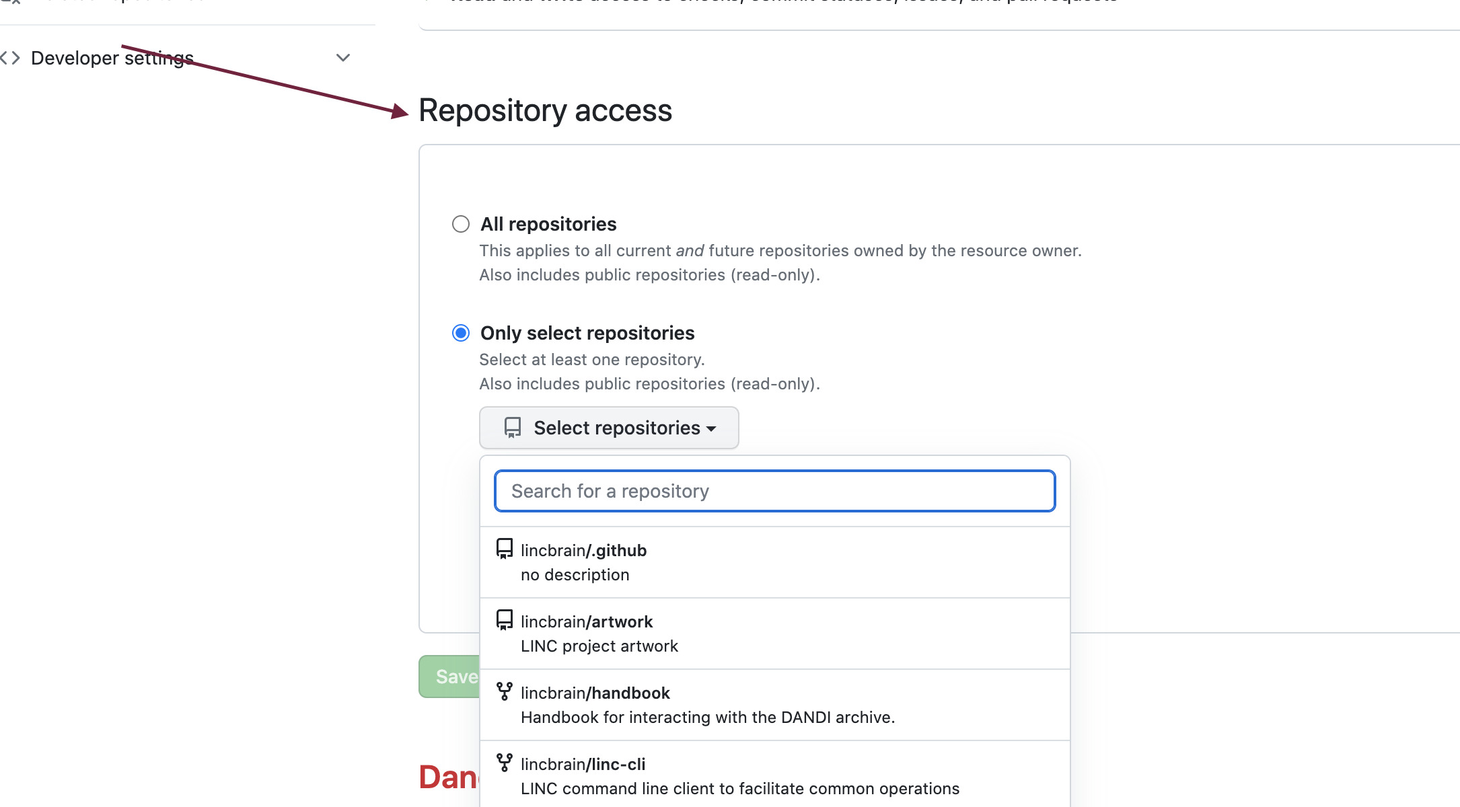The image size is (1460, 807).
Task: Focus the Search for a repository field
Action: tap(774, 491)
